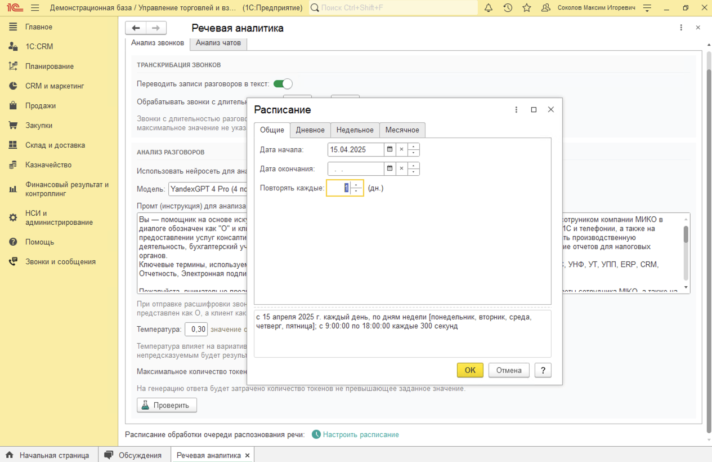Open history clock icon in header
The width and height of the screenshot is (712, 462).
coord(508,8)
